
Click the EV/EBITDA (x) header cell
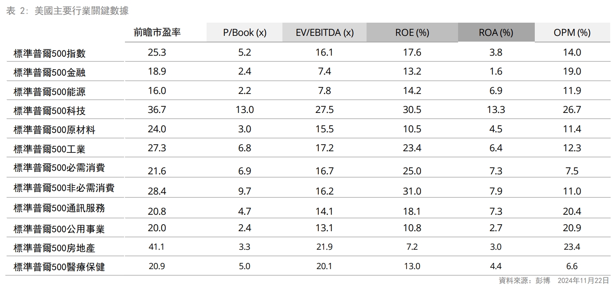click(324, 33)
